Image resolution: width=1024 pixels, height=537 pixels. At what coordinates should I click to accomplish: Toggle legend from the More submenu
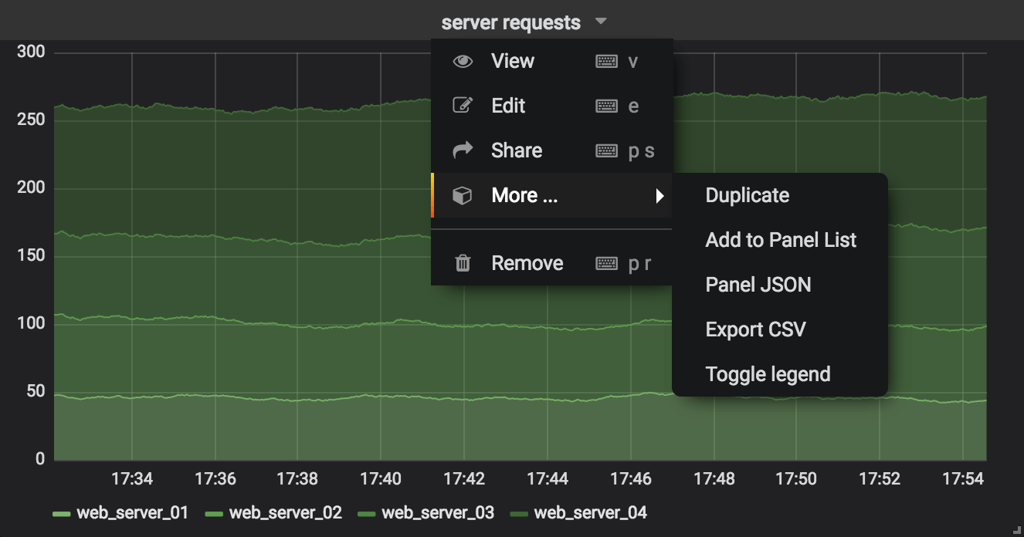(768, 375)
